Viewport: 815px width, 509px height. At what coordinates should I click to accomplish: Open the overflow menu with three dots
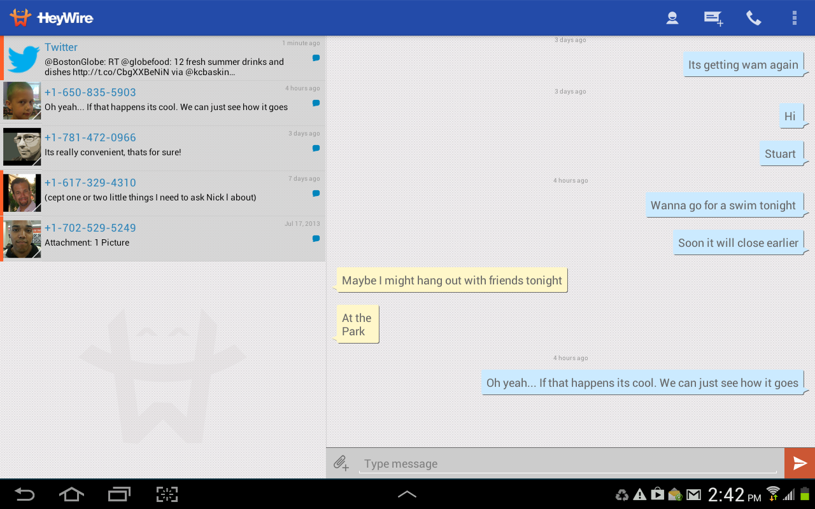tap(795, 18)
